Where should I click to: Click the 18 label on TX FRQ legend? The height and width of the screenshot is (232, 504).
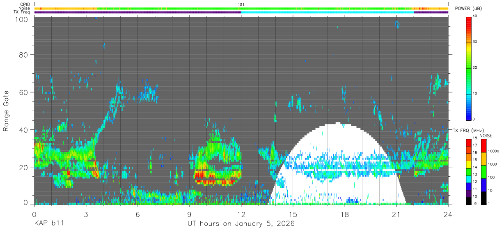[x=475, y=138]
